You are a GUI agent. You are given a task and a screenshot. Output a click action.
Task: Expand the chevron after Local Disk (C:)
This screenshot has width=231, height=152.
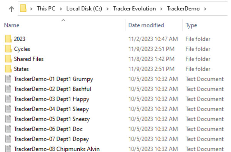(x=107, y=9)
